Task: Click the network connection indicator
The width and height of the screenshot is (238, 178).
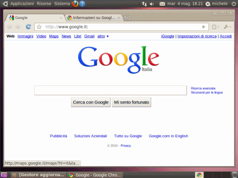Action: pos(144,4)
